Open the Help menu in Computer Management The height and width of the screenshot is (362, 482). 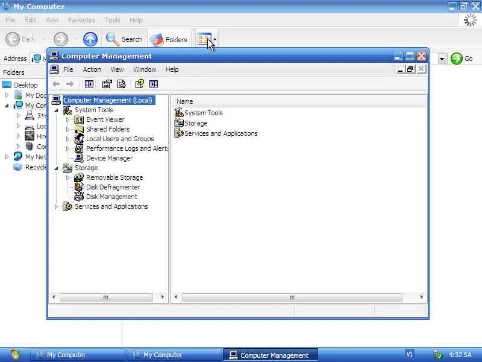pos(172,69)
